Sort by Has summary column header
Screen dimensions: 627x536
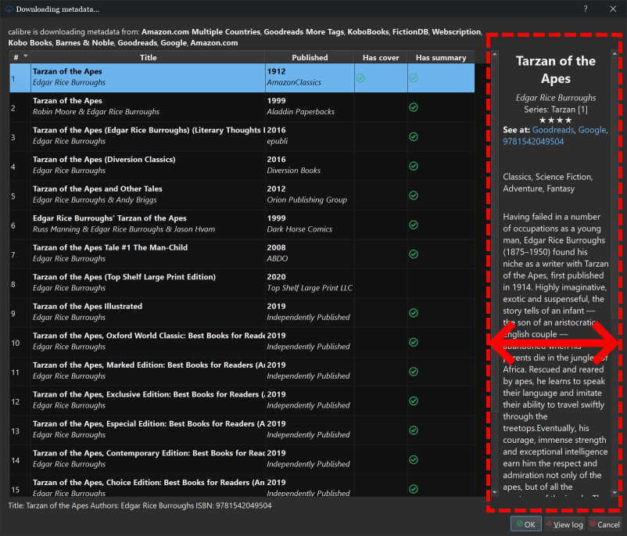click(x=441, y=57)
